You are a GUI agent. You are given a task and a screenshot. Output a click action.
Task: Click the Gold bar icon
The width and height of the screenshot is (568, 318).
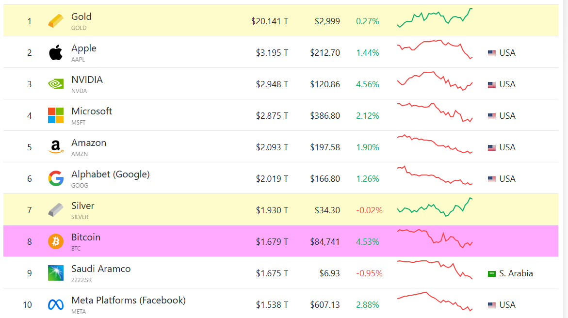56,21
